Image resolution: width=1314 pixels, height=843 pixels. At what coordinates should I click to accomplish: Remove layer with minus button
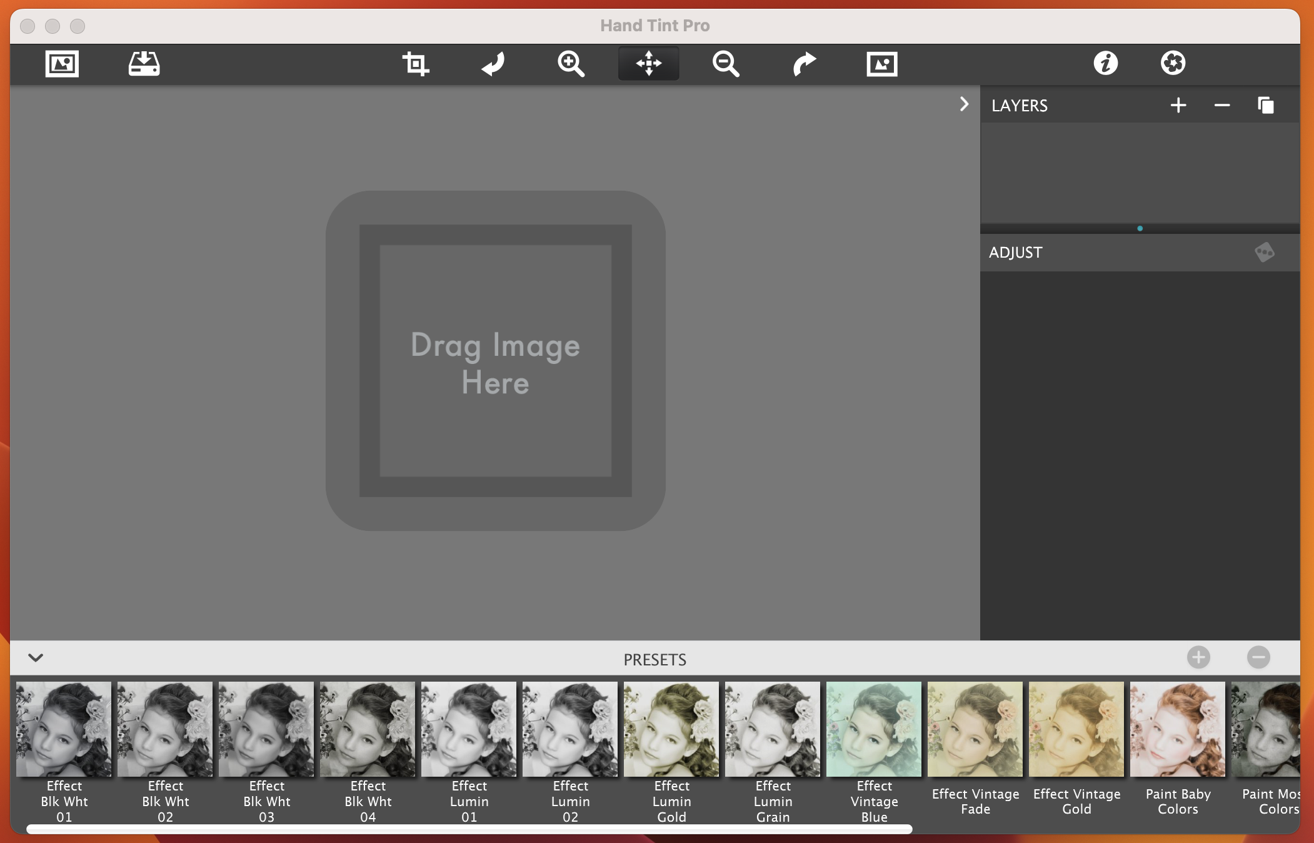[x=1222, y=105]
